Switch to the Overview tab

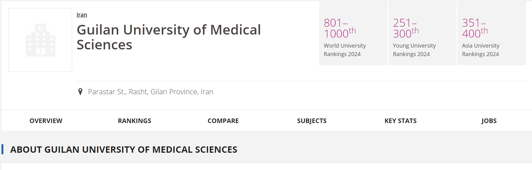[46, 121]
